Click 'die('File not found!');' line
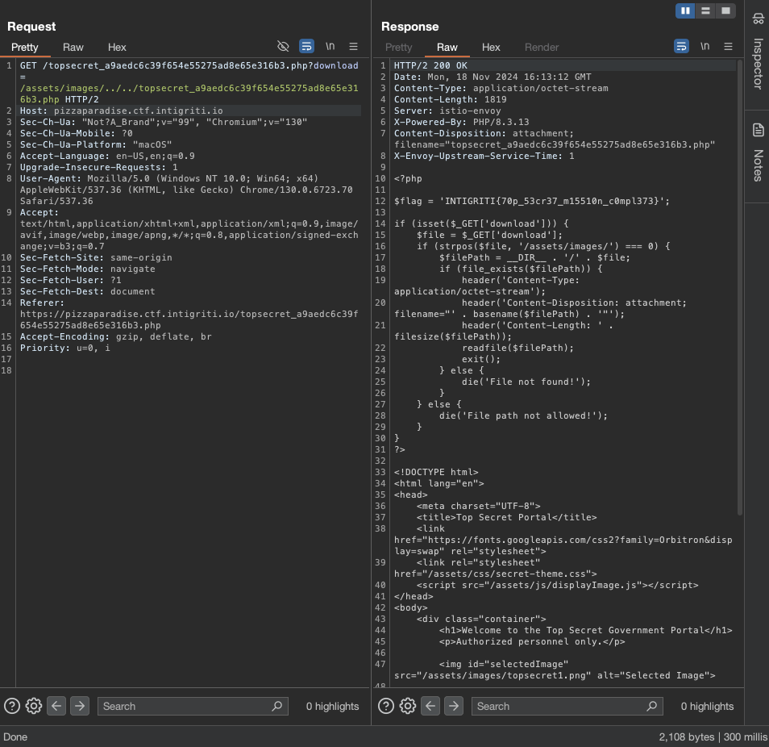 (526, 382)
